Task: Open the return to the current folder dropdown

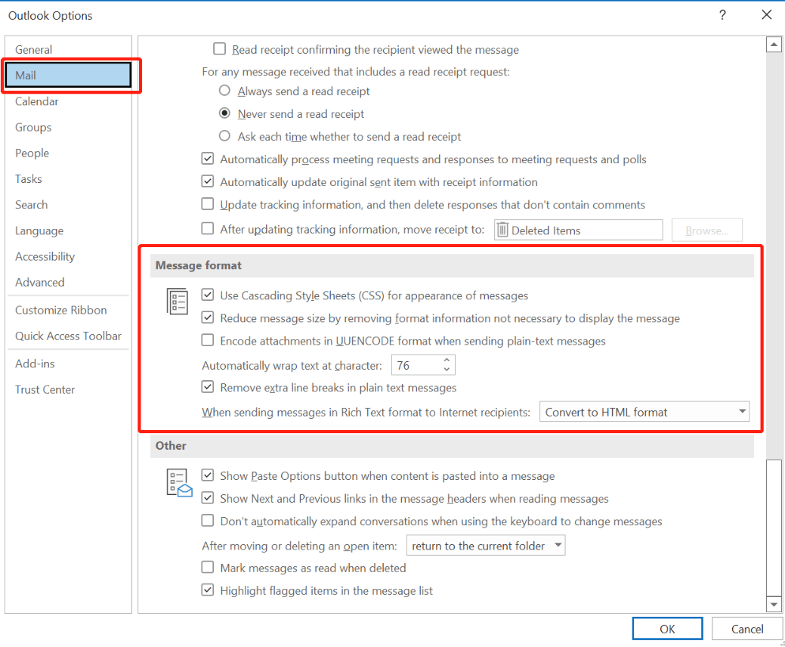Action: click(486, 546)
